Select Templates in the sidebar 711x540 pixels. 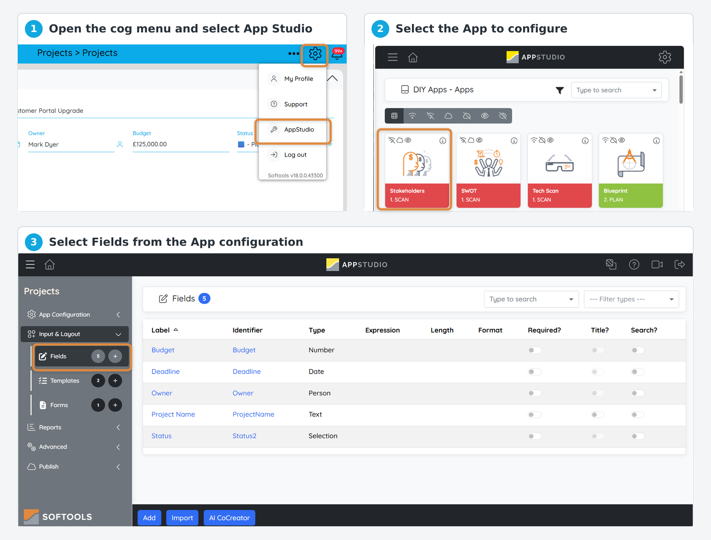click(65, 381)
